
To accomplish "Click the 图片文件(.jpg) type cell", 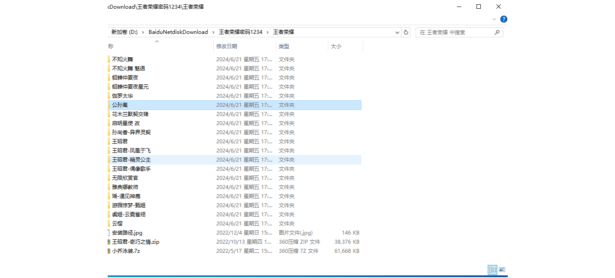I will click(x=296, y=232).
